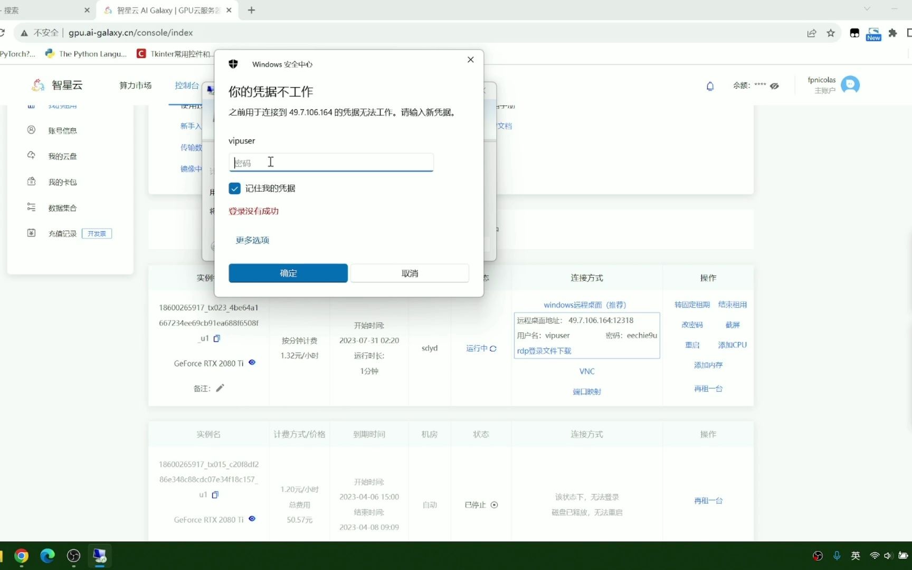Image resolution: width=912 pixels, height=570 pixels.
Task: Open Remote Desktop app in taskbar
Action: pyautogui.click(x=99, y=556)
